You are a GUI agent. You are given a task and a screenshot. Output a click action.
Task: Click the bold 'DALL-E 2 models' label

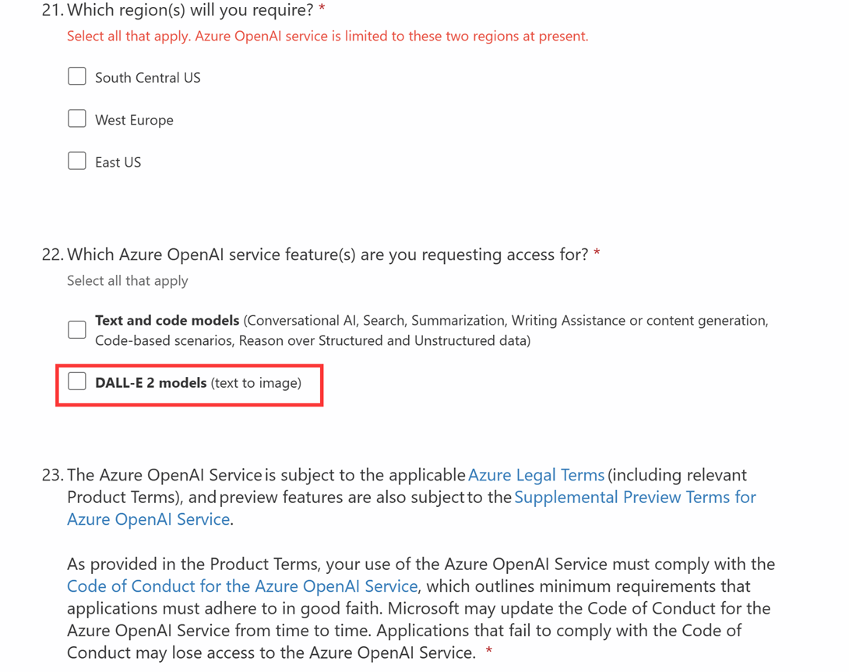click(151, 383)
